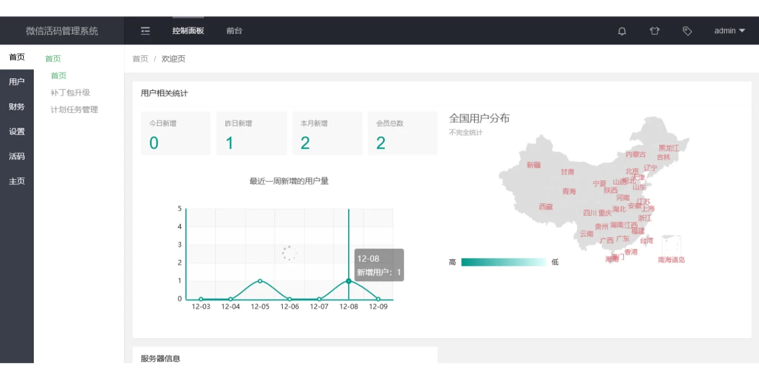Select 财务 in the dark sidebar
Viewport: 759px width, 379px height.
click(x=17, y=107)
